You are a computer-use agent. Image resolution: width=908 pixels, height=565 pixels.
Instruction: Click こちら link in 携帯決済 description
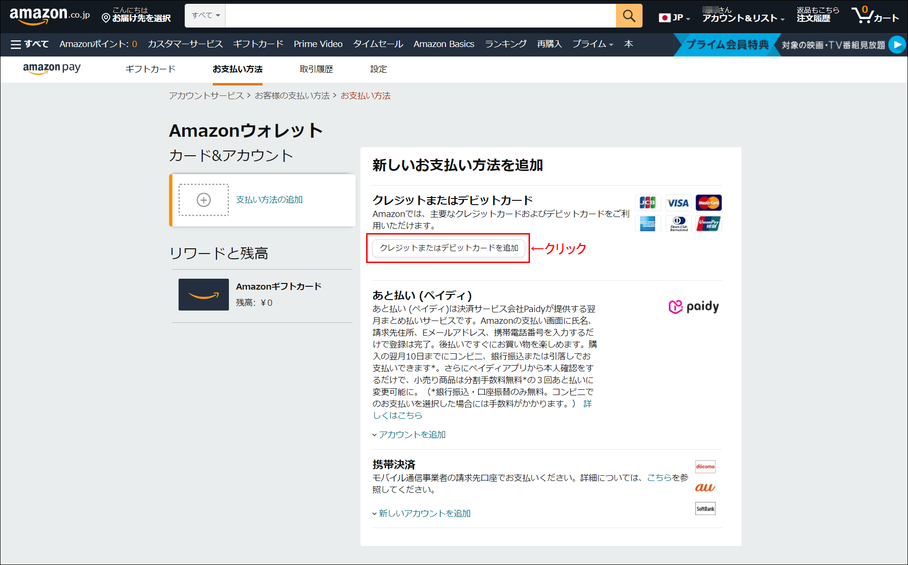tap(659, 478)
